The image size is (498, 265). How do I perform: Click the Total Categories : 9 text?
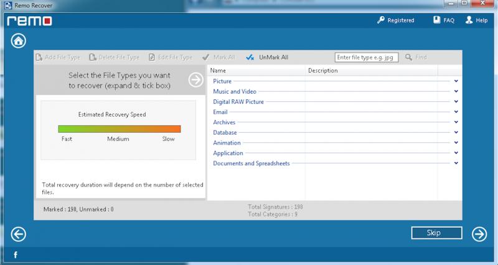pyautogui.click(x=273, y=214)
